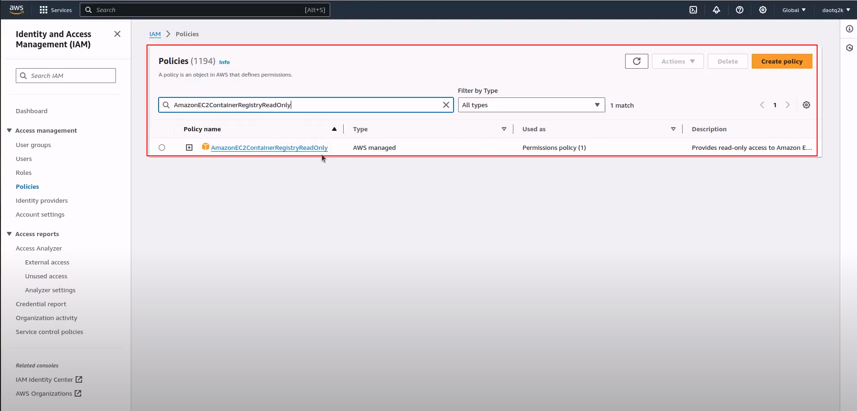Clear the policy search filter
857x411 pixels.
[x=446, y=105]
